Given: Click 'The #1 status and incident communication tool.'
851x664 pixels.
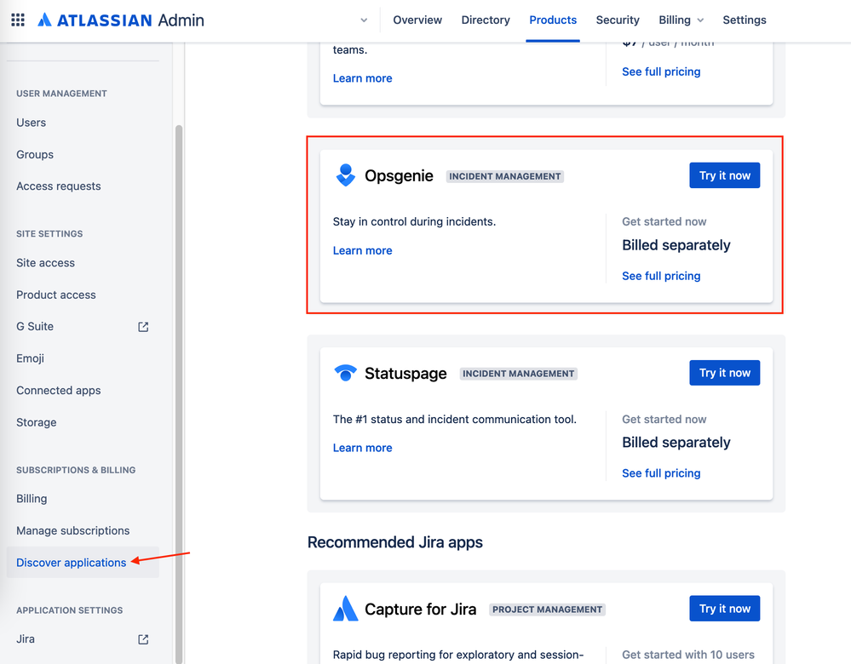Looking at the screenshot, I should click(455, 420).
